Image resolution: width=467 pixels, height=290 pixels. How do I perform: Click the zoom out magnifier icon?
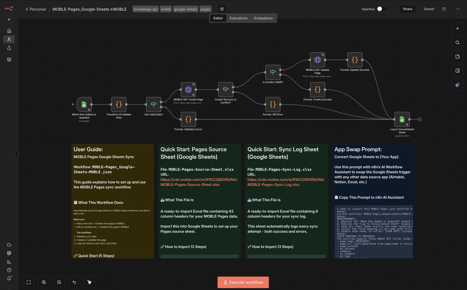(59, 282)
